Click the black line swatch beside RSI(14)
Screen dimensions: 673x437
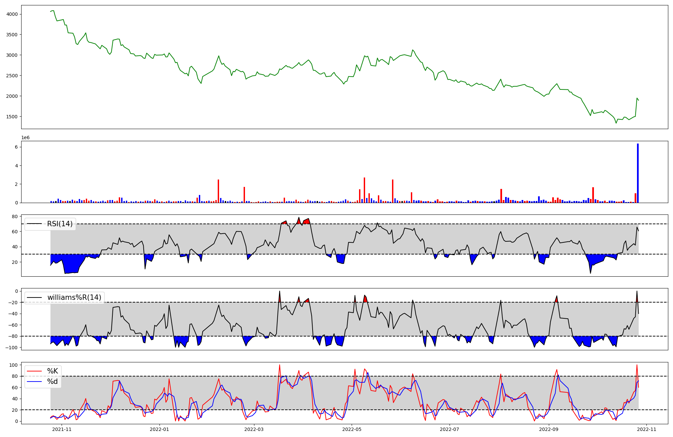[34, 224]
